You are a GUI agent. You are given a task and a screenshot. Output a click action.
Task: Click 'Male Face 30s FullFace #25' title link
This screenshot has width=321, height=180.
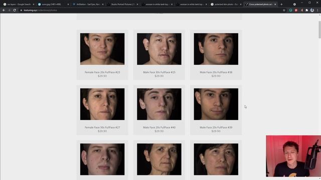[x=159, y=72]
